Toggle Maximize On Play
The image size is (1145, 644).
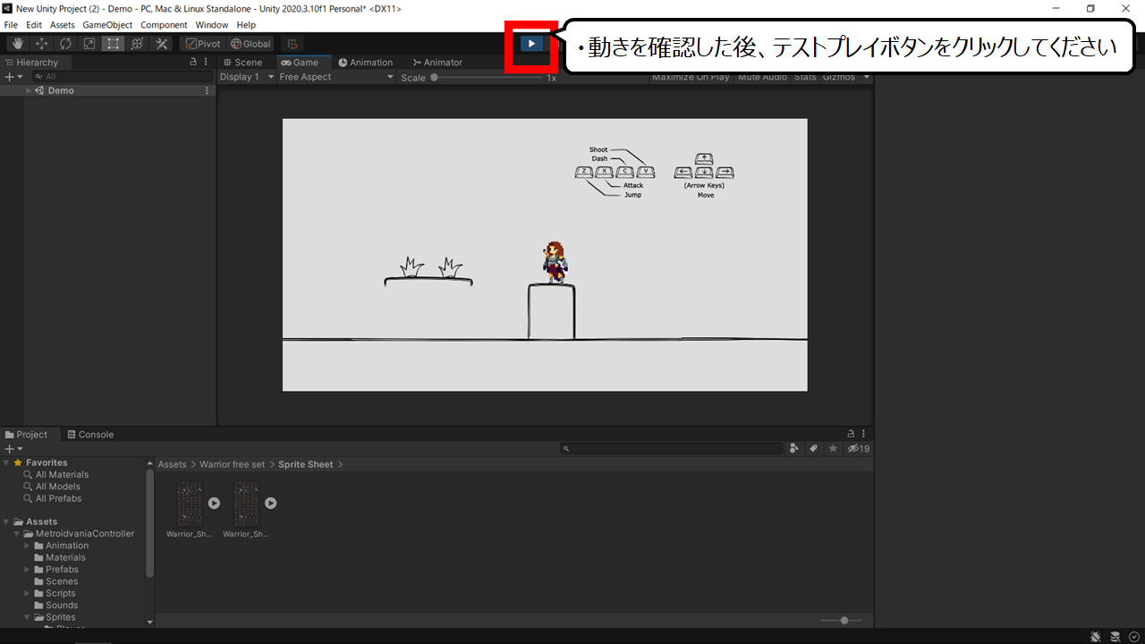click(691, 77)
